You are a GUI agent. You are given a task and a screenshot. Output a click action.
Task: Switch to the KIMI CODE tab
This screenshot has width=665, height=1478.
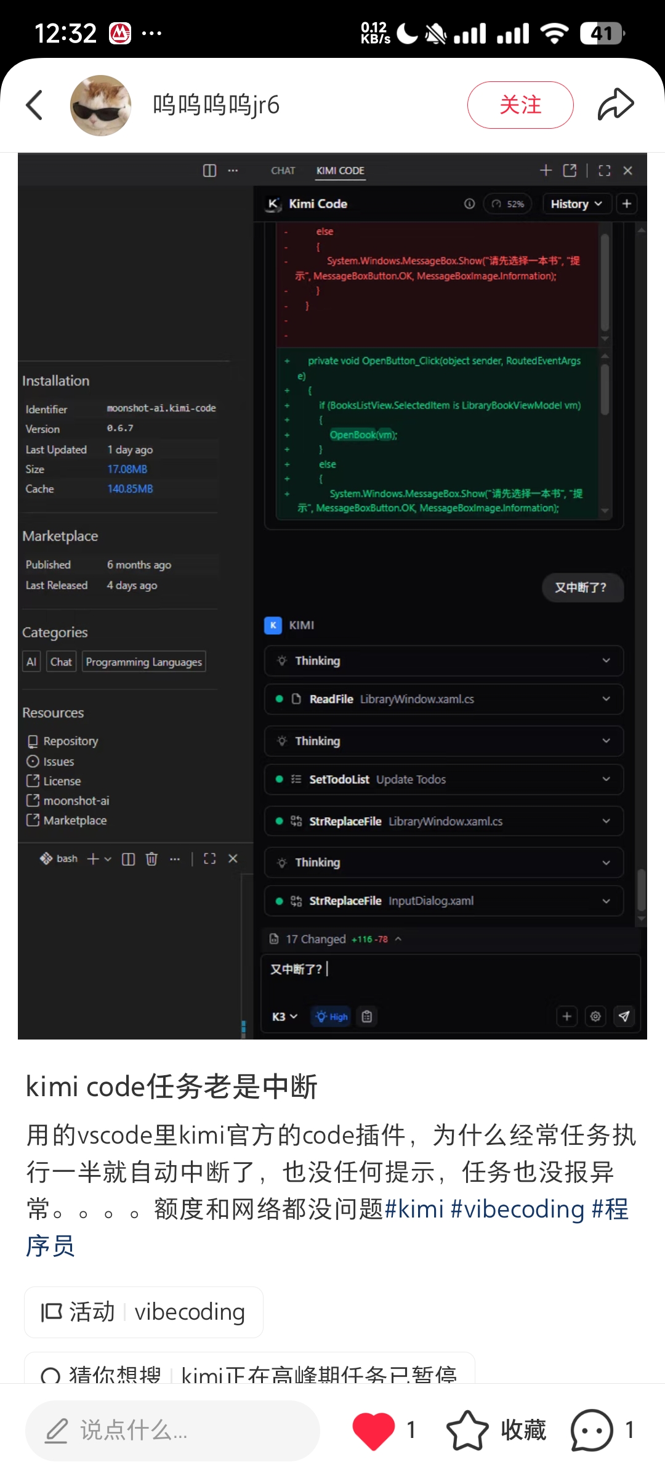[341, 171]
